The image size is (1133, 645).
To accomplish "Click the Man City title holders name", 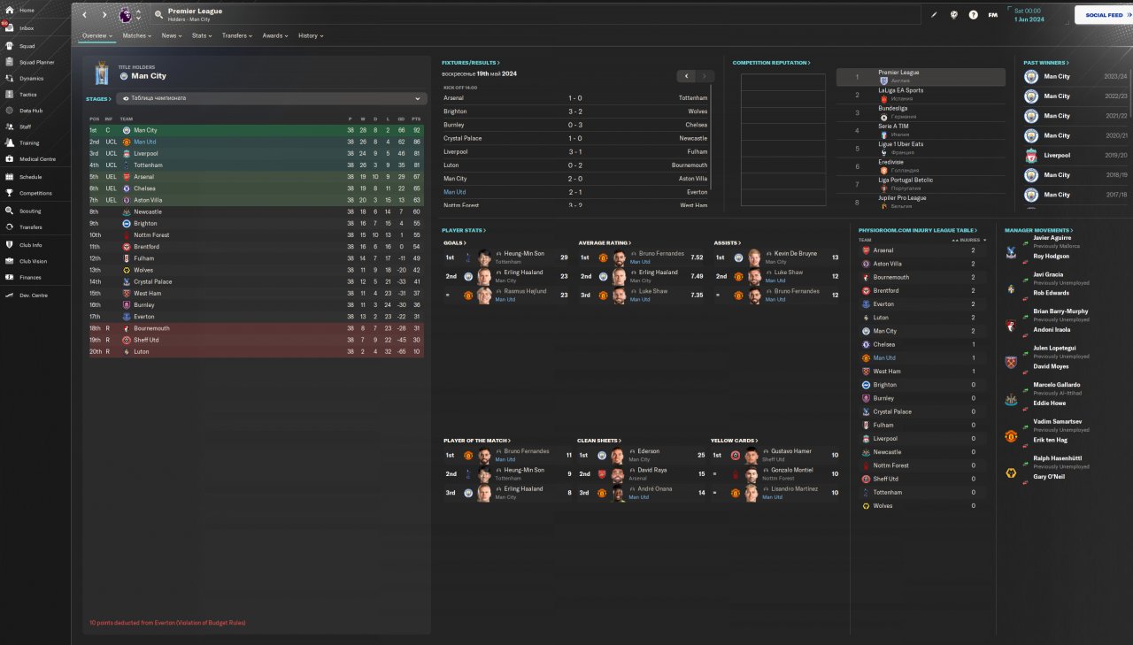I will pos(149,76).
